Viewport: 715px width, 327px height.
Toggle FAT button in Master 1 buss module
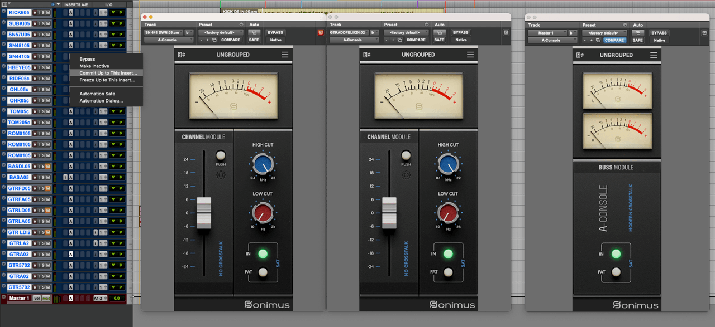click(616, 272)
